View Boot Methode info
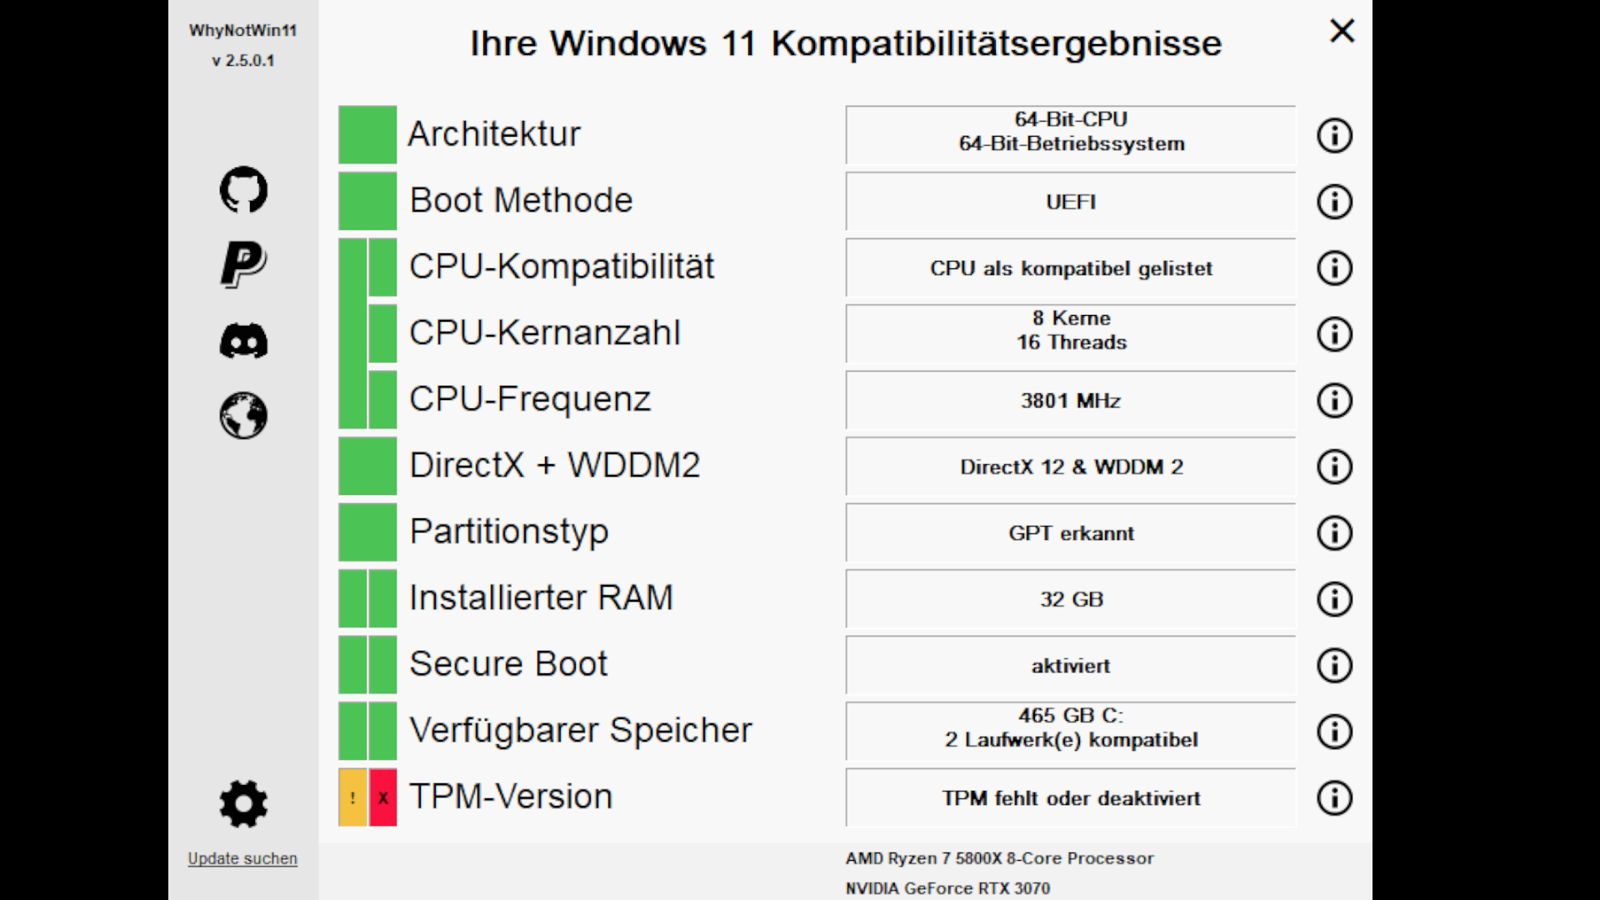 [x=1334, y=201]
